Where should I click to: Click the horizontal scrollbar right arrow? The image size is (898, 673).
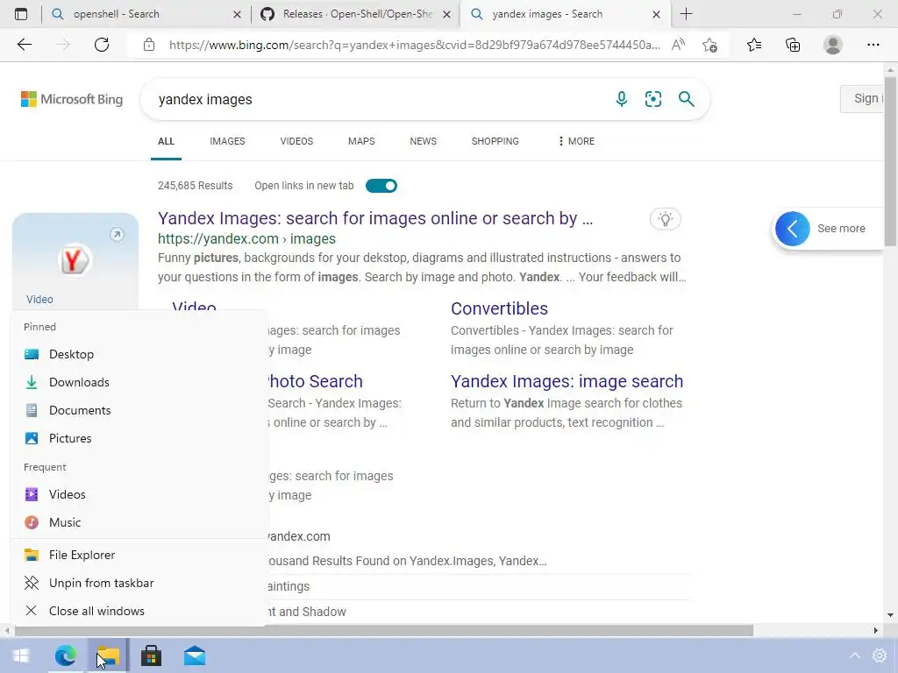pyautogui.click(x=876, y=630)
